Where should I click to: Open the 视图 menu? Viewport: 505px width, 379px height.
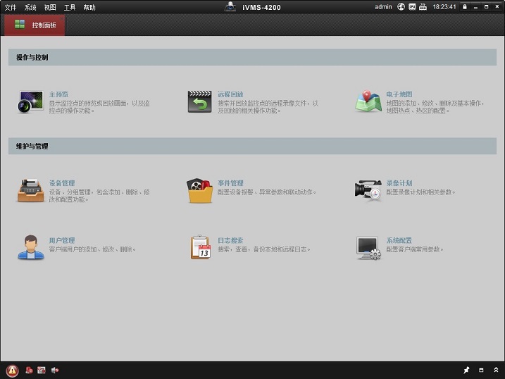tap(50, 7)
